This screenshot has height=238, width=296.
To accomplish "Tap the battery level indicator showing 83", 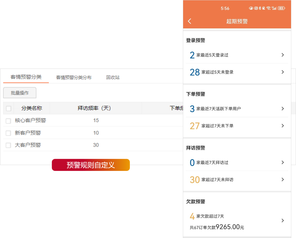I will [281, 8].
